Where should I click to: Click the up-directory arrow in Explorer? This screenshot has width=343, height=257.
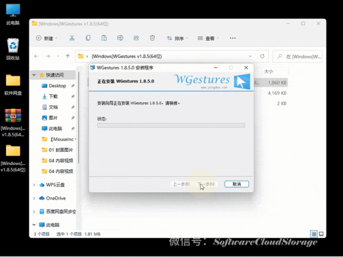click(68, 56)
